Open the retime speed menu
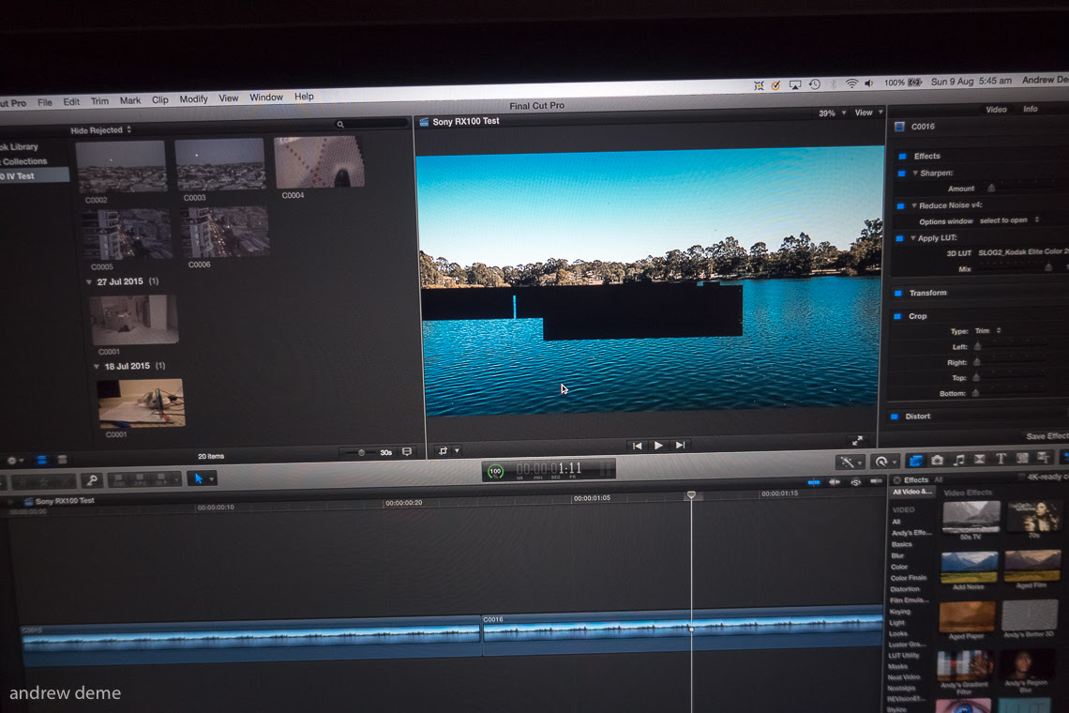This screenshot has height=713, width=1069. tap(884, 462)
